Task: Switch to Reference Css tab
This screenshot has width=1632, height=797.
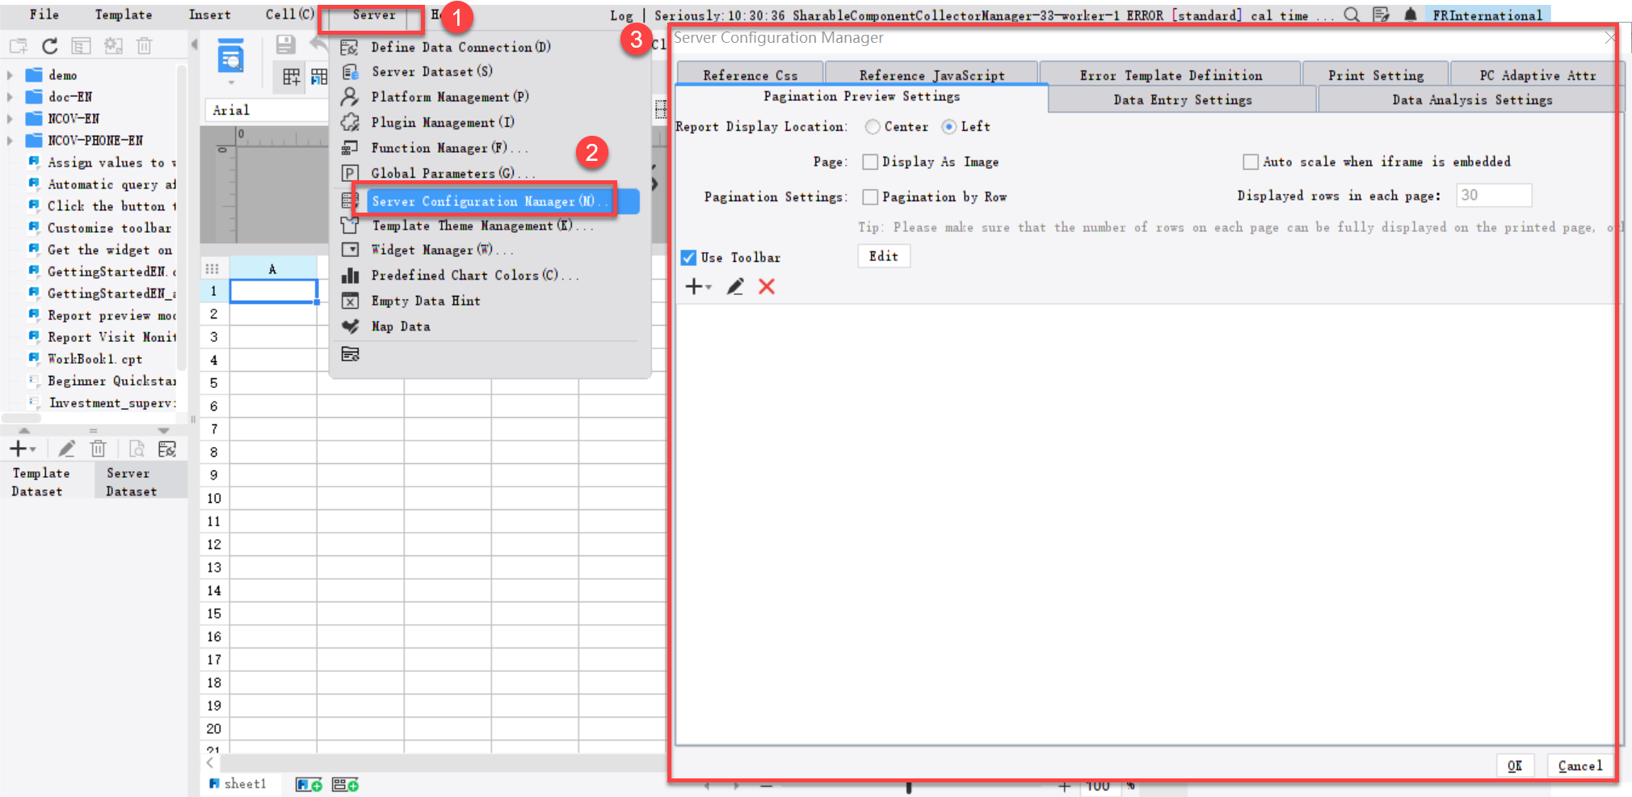Action: (751, 74)
